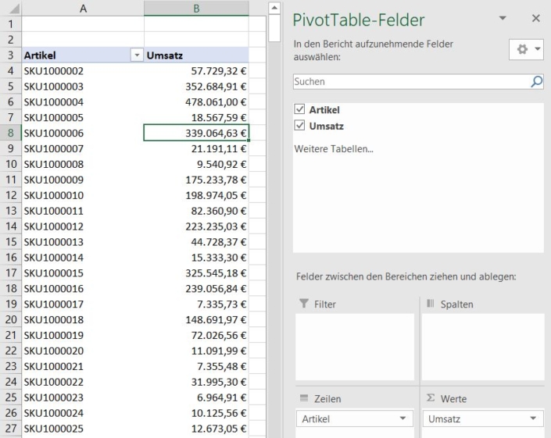551x438 pixels.
Task: Select the SKU1000014 cell
Action: pos(83,257)
